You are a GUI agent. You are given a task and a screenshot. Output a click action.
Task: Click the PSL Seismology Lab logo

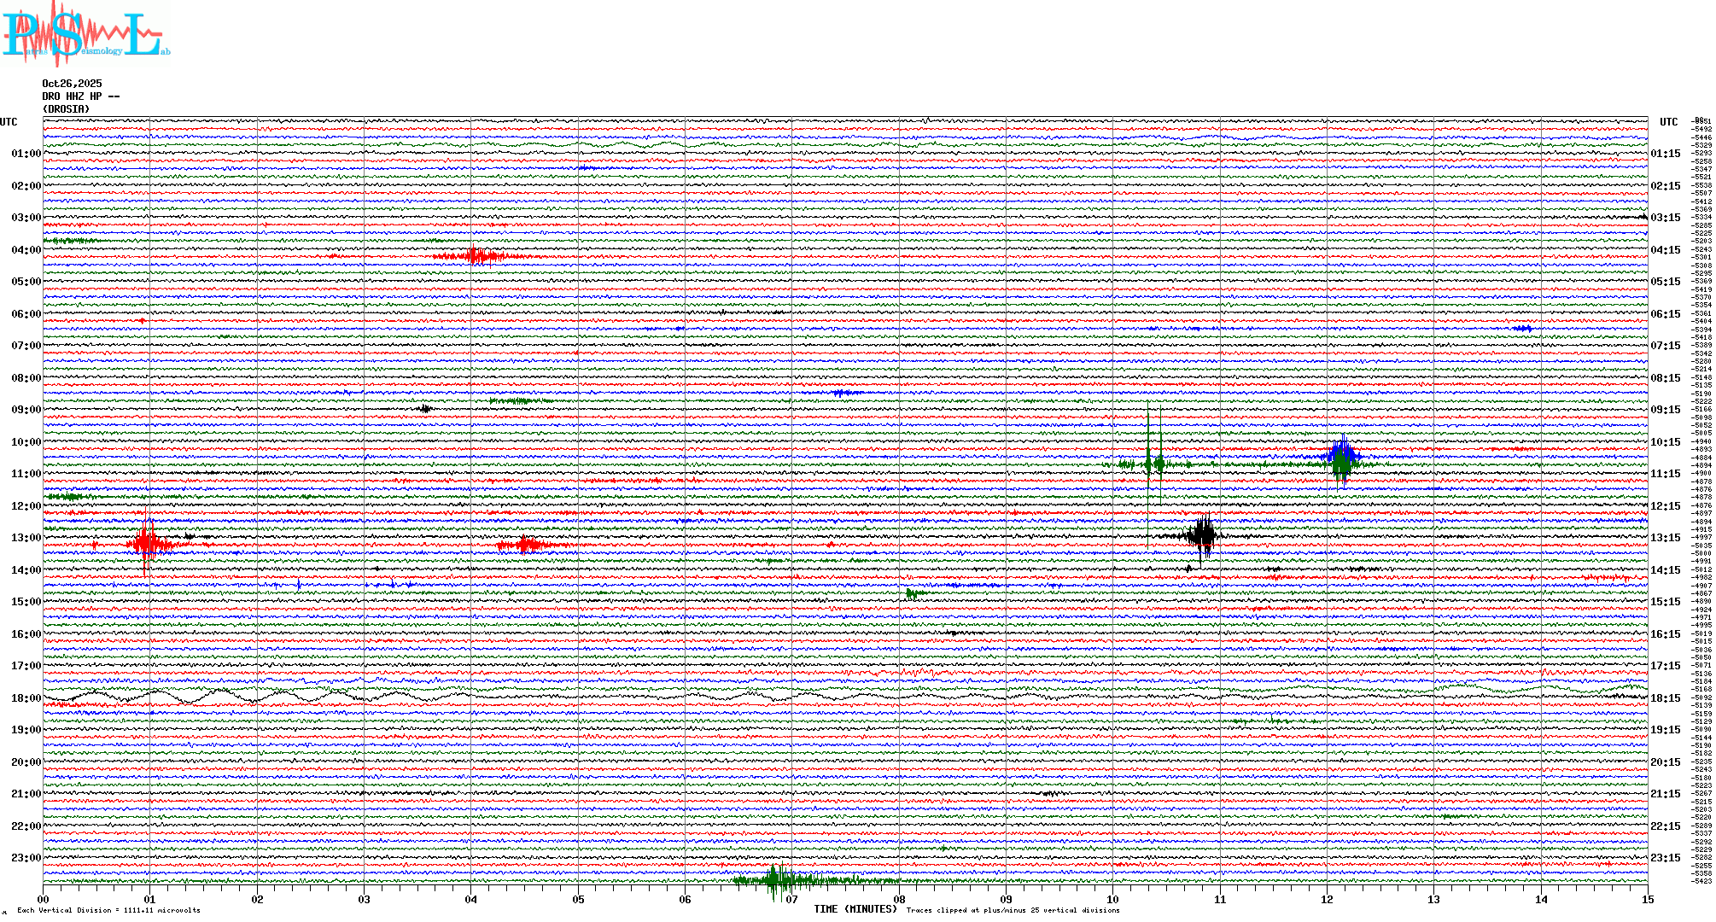click(84, 34)
